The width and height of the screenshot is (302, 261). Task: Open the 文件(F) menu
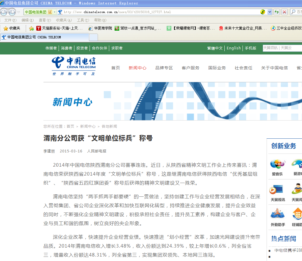click(10, 20)
